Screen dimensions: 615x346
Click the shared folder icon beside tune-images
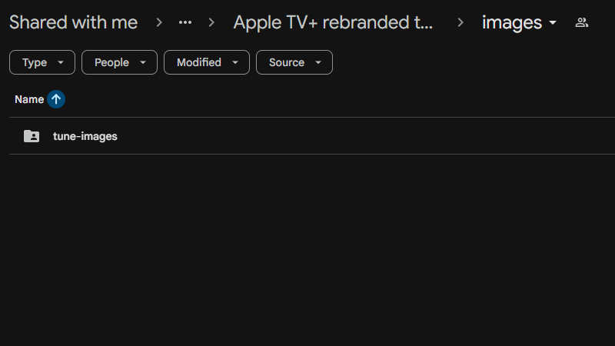click(x=32, y=136)
